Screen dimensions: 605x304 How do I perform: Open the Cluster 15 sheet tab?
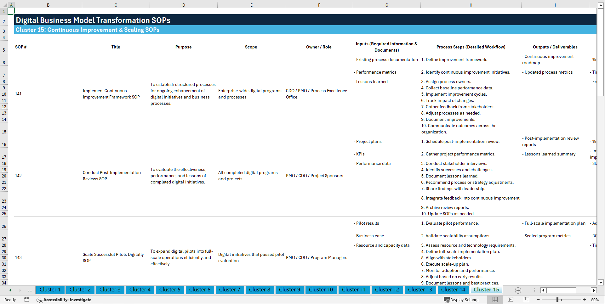pos(486,290)
